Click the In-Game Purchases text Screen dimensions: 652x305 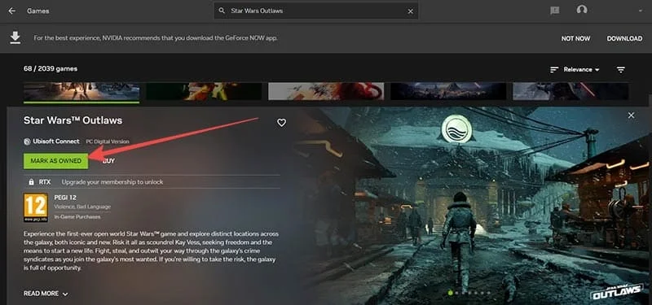coord(77,216)
